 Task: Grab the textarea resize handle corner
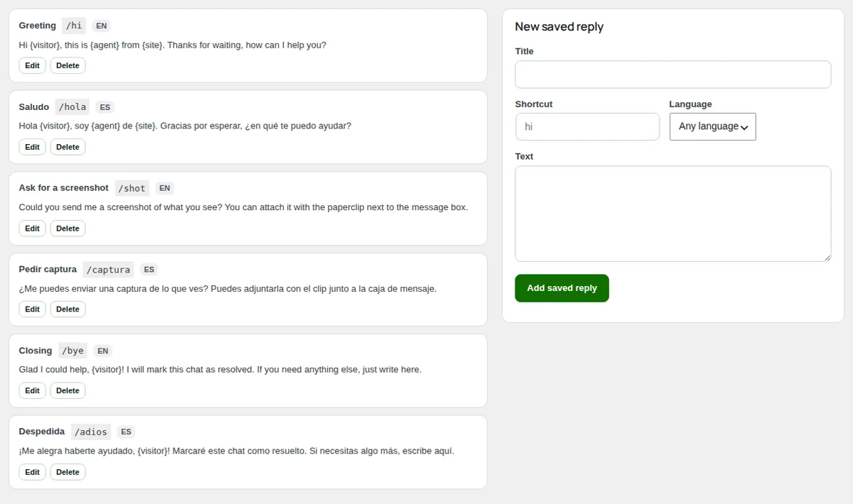(827, 257)
